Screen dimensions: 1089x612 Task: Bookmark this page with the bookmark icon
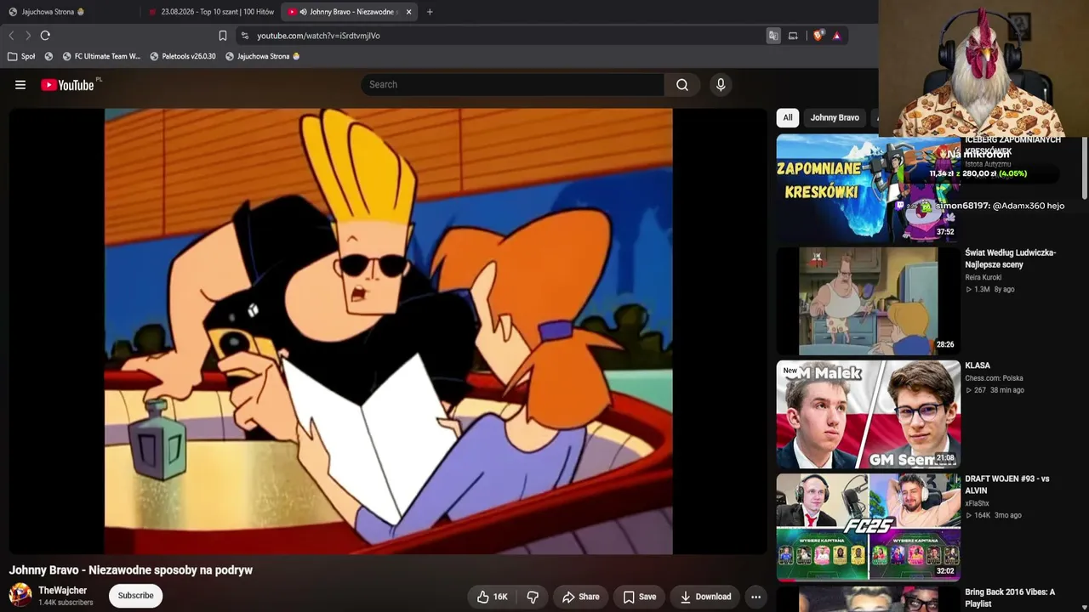223,36
